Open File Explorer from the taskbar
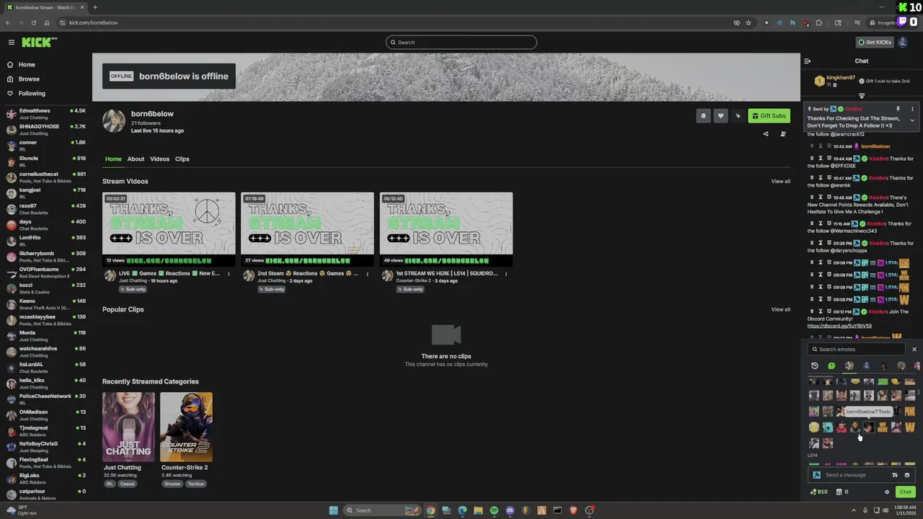Viewport: 923px width, 519px height. tap(478, 510)
